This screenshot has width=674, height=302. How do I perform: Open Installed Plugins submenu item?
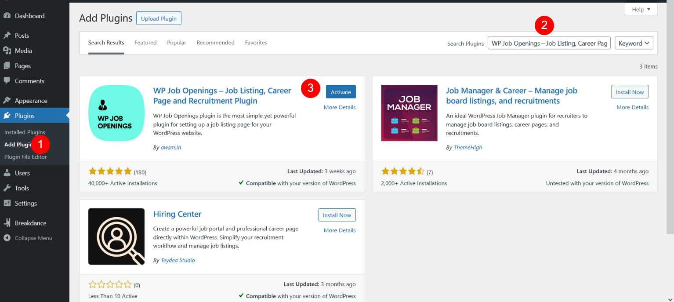25,132
